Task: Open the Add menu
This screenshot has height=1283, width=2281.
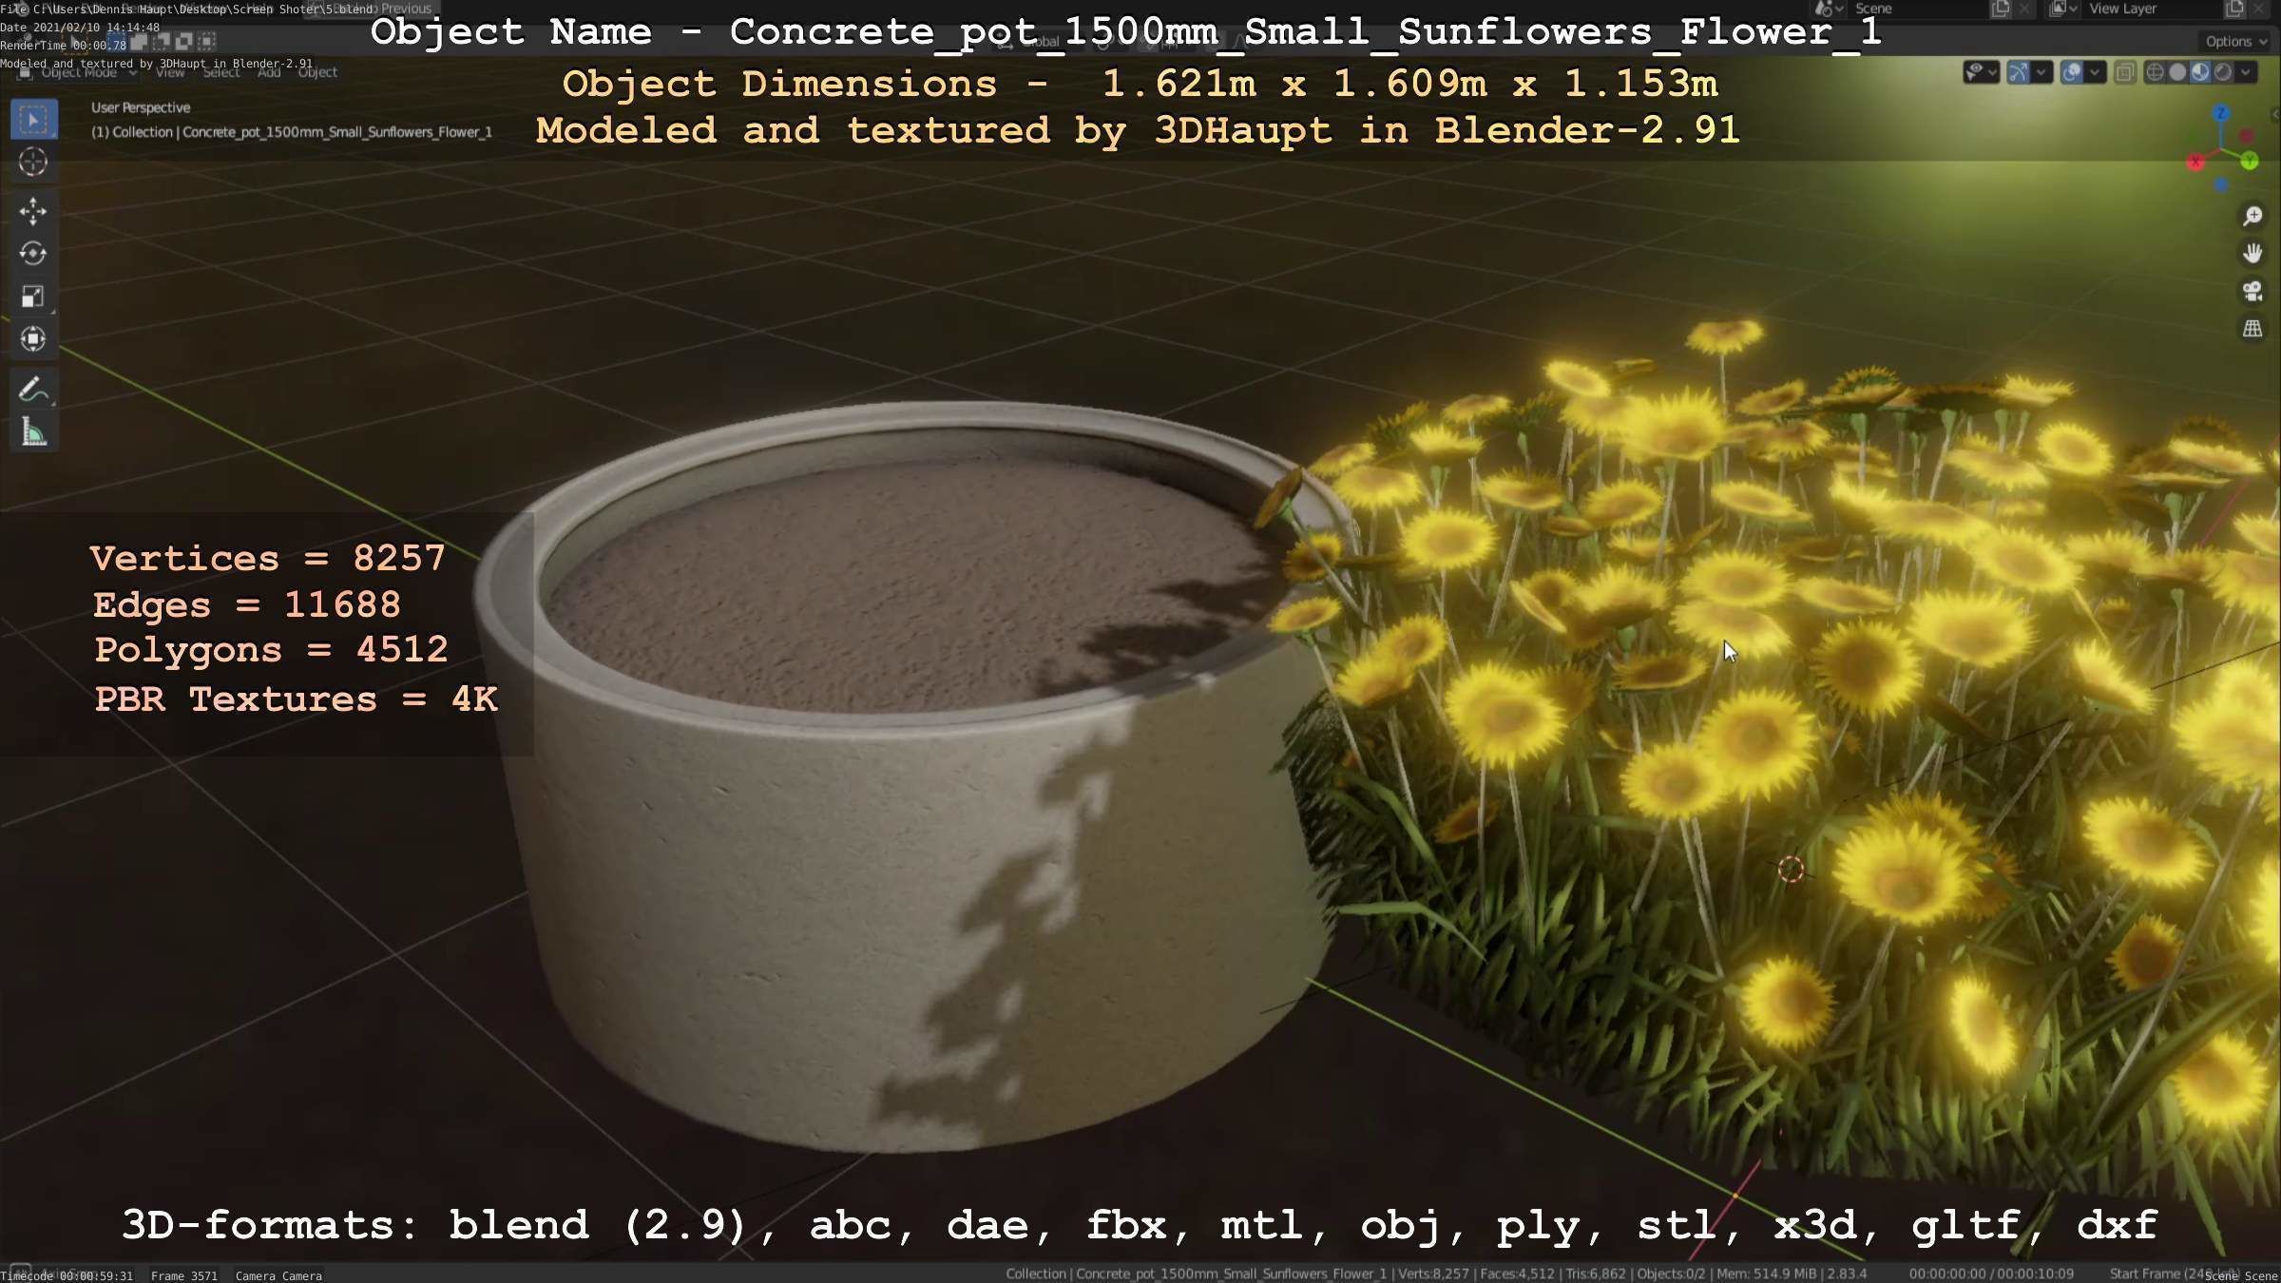Action: tap(269, 72)
